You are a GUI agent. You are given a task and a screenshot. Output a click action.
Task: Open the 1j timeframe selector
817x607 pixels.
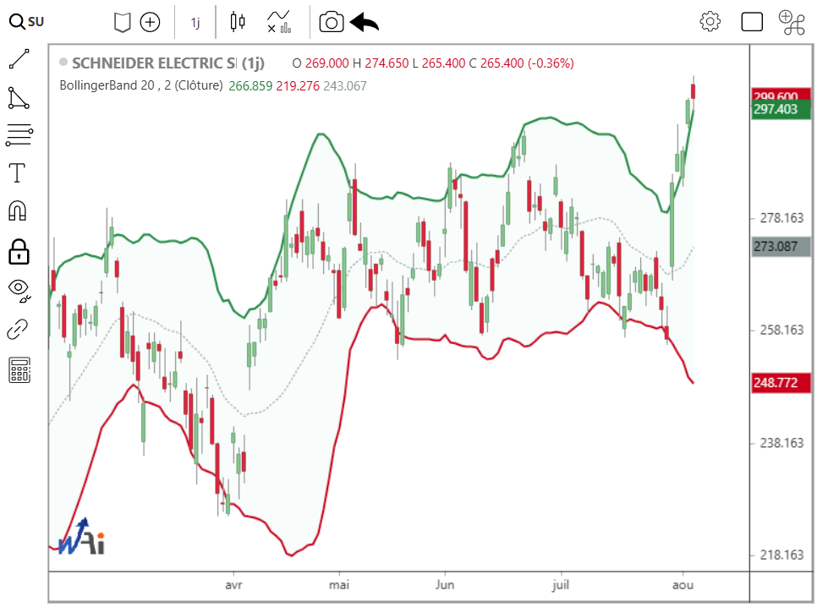point(195,23)
